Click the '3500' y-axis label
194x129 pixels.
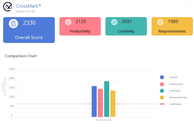(11, 69)
